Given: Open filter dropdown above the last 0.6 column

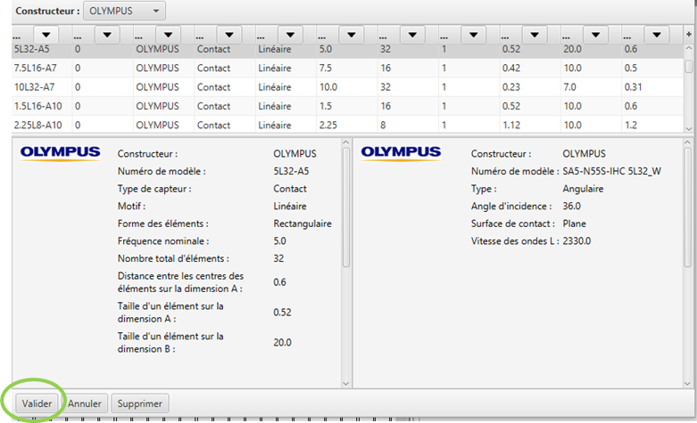Looking at the screenshot, I should click(657, 35).
